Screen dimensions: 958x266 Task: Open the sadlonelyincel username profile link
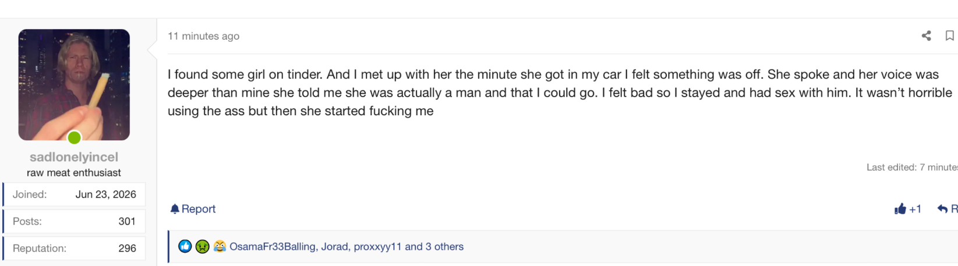(74, 157)
